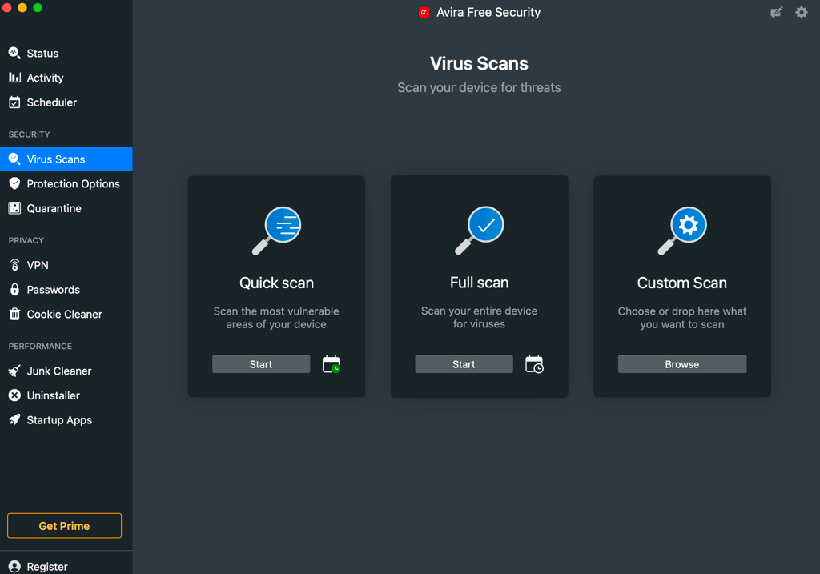820x574 pixels.
Task: Click the SECURITY section header
Action: tap(30, 134)
